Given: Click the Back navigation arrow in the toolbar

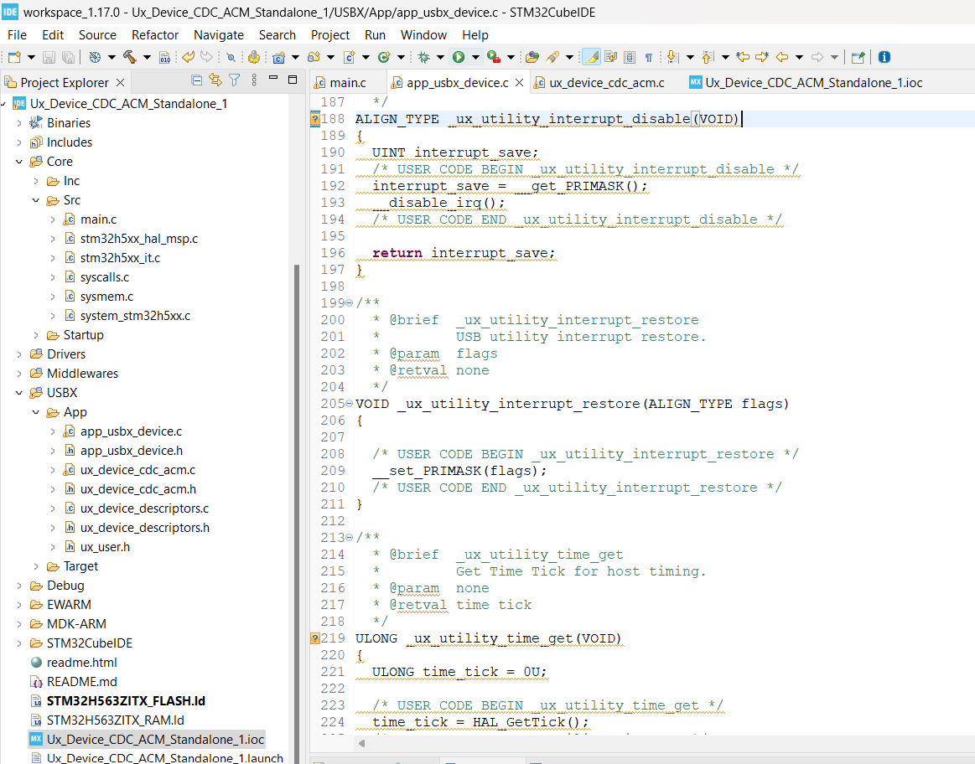Looking at the screenshot, I should (x=781, y=57).
